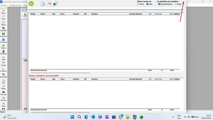Open Windows Start menu
This screenshot has width=213, height=120.
(x=72, y=117)
